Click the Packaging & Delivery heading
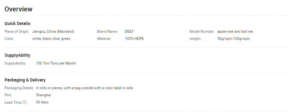 click(25, 80)
